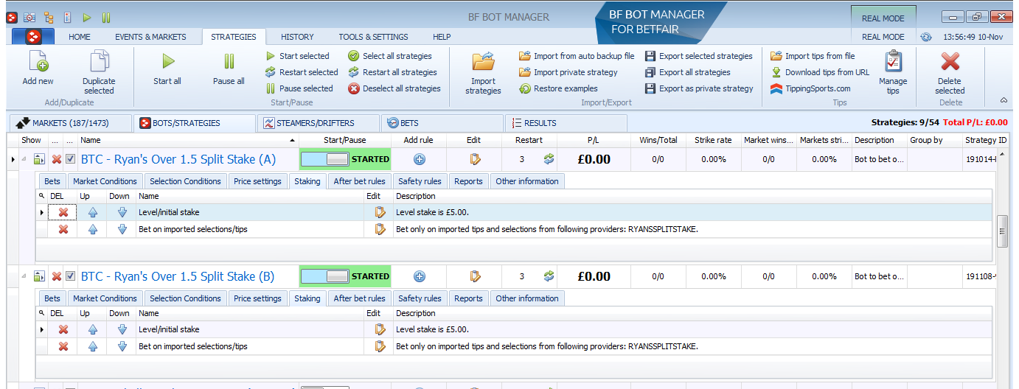Uncheck the checkbox for Split Stake (A)
The height and width of the screenshot is (389, 1019).
(71, 159)
